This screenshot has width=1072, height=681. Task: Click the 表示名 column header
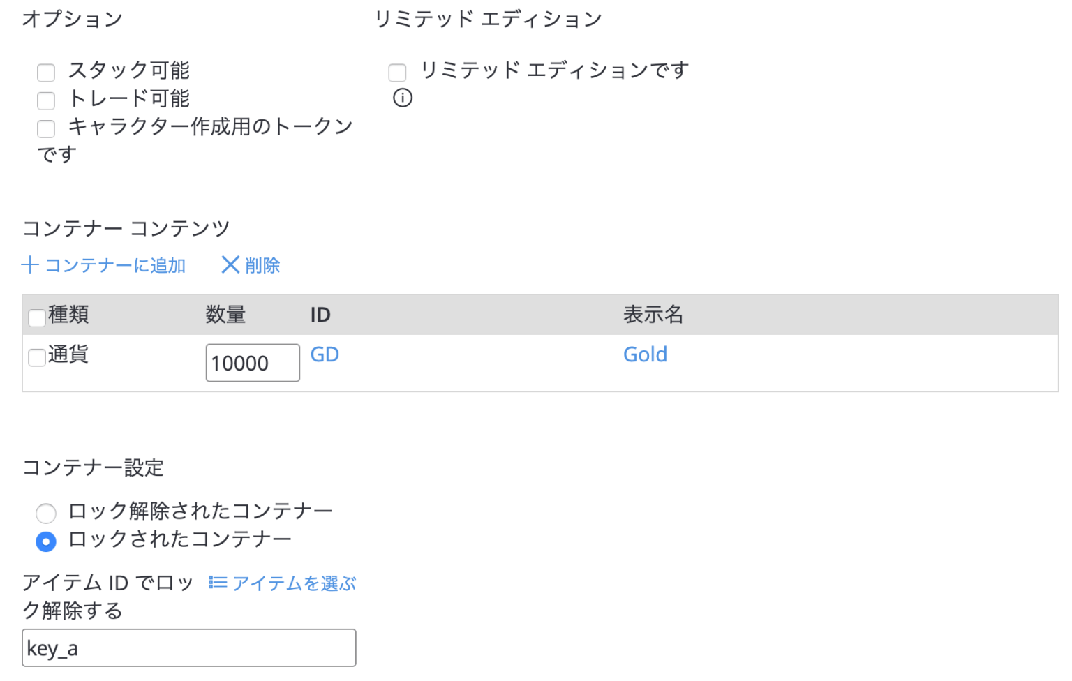[x=653, y=315]
